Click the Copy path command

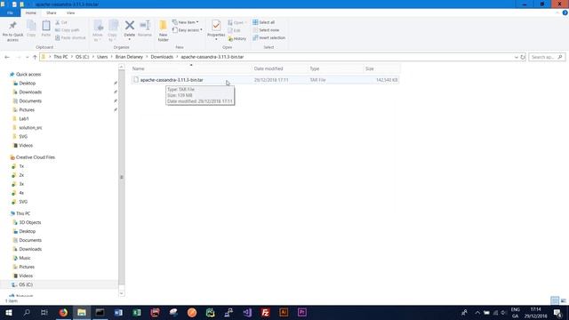[x=68, y=30]
